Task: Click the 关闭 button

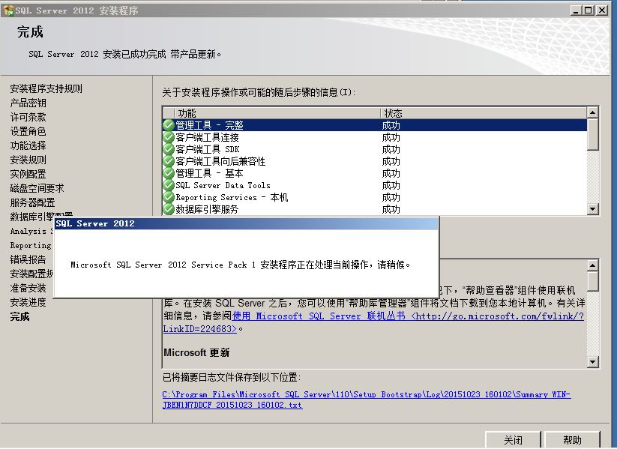Action: 513,439
